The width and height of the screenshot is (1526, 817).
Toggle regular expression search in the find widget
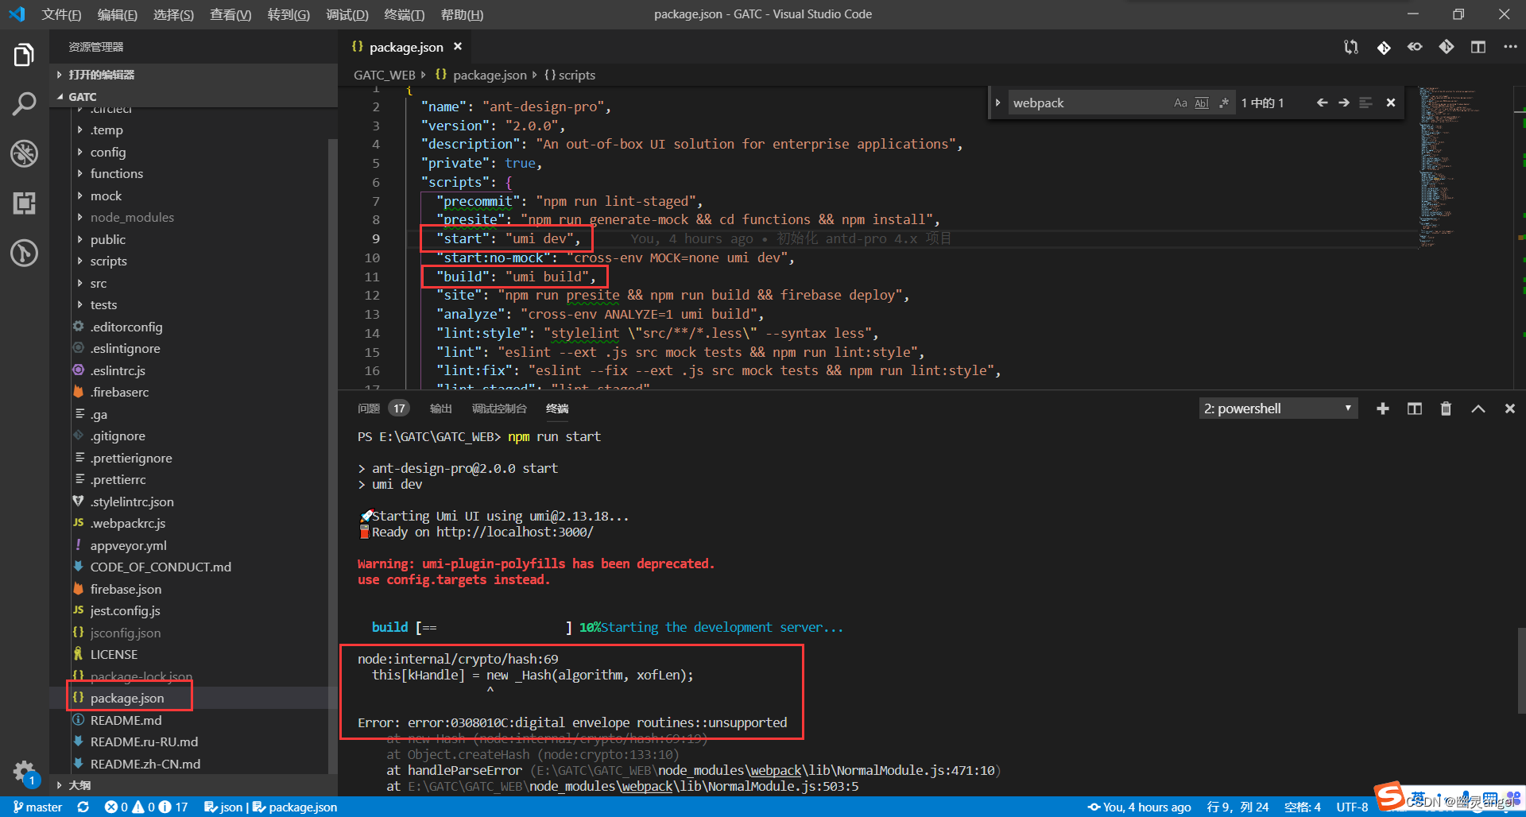(1224, 103)
